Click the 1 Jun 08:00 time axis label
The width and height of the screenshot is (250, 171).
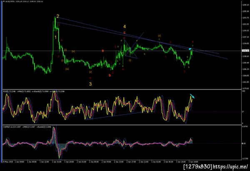click(x=32, y=162)
